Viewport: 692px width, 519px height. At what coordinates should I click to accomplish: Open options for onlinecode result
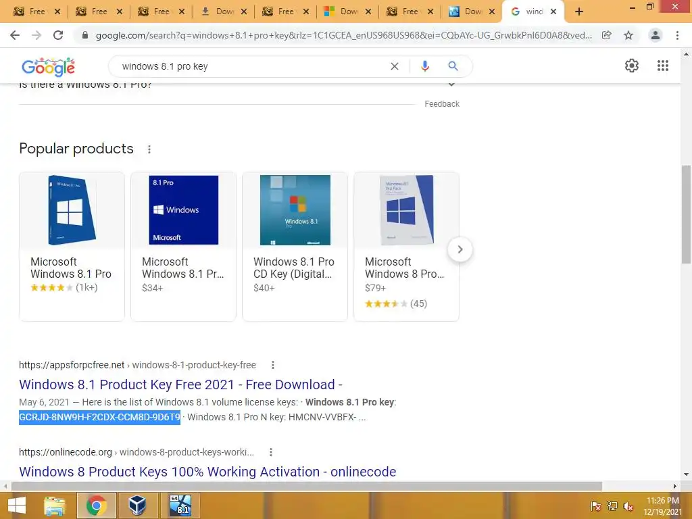click(x=271, y=452)
